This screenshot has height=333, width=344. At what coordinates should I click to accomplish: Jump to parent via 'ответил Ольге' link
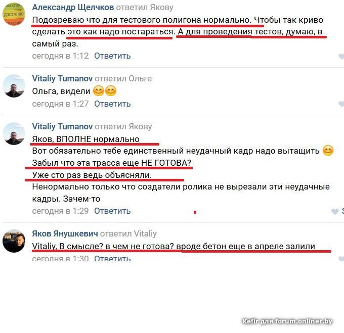[123, 78]
